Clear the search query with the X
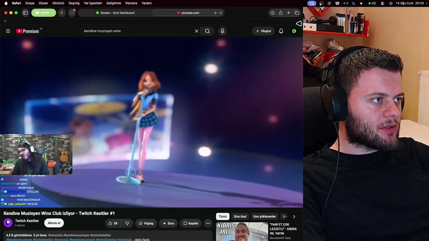This screenshot has width=429, height=241. tap(197, 31)
